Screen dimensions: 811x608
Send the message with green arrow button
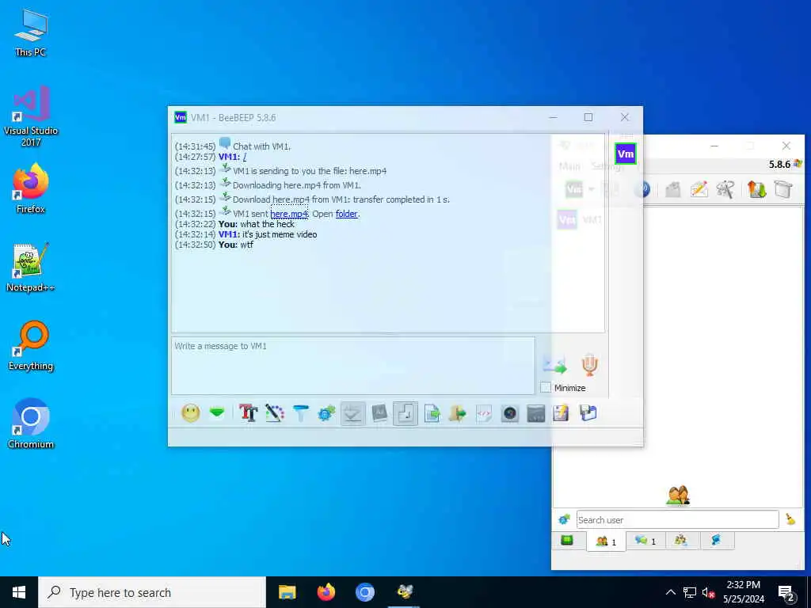point(555,365)
